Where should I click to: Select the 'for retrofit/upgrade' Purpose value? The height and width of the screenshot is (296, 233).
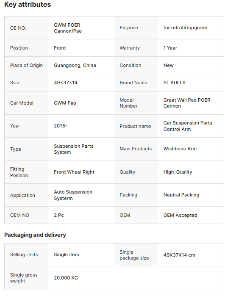185,28
